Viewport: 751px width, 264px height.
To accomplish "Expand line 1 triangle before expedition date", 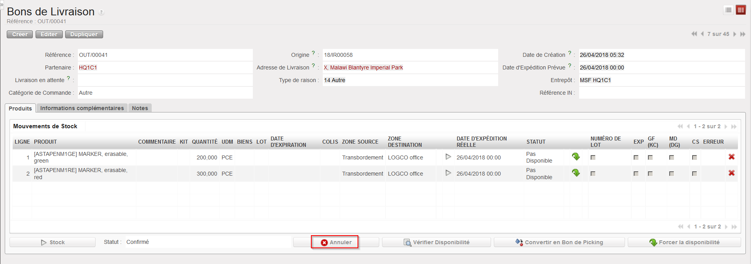I will [x=448, y=157].
